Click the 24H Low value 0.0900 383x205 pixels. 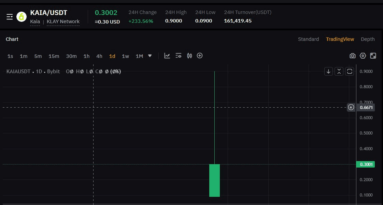[203, 21]
